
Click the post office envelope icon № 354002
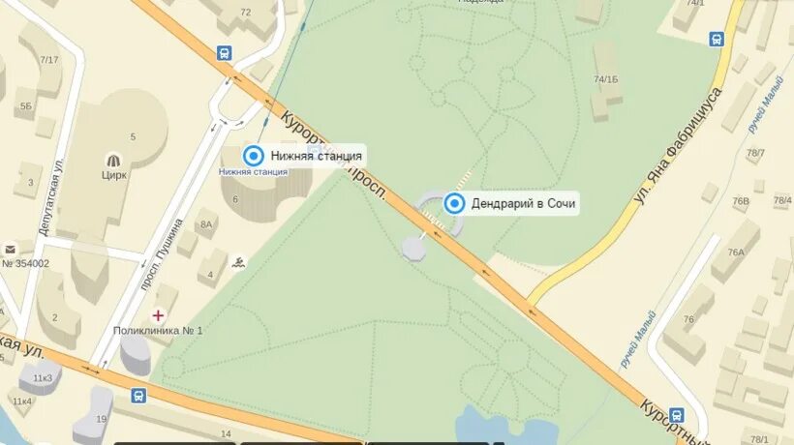coord(10,250)
